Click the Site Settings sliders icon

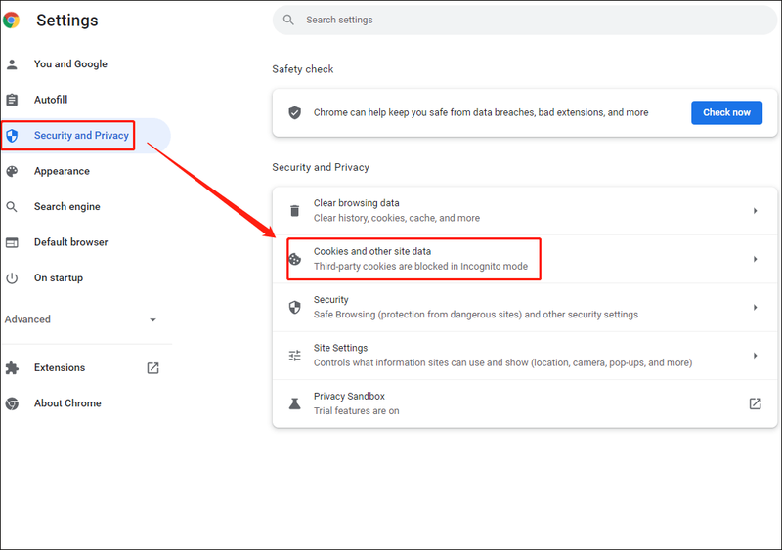[x=295, y=356]
